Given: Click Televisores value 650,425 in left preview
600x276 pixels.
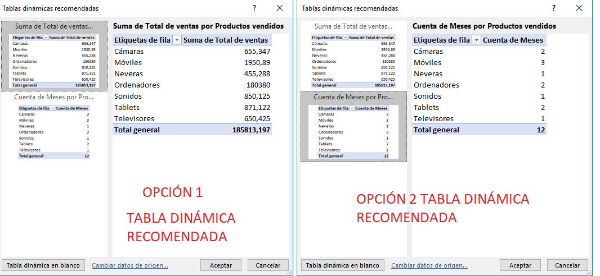Looking at the screenshot, I should pos(257,118).
